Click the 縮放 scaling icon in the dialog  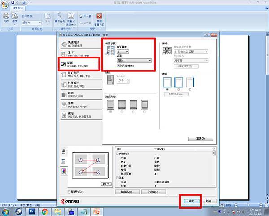click(110, 80)
